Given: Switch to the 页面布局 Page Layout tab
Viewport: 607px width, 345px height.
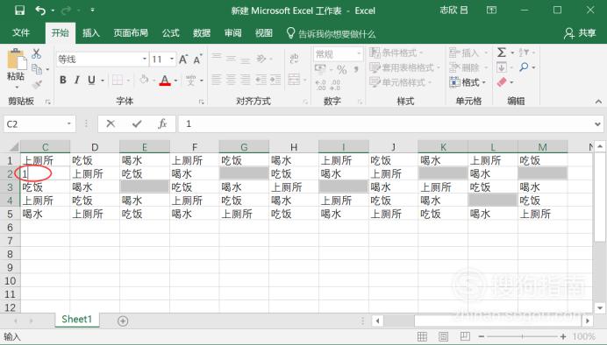Looking at the screenshot, I should 131,33.
